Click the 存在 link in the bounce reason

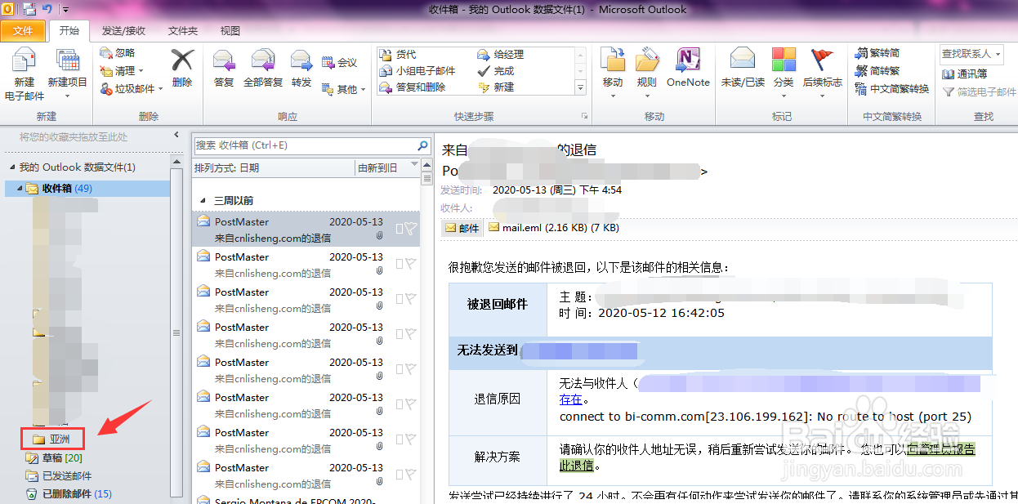point(570,399)
